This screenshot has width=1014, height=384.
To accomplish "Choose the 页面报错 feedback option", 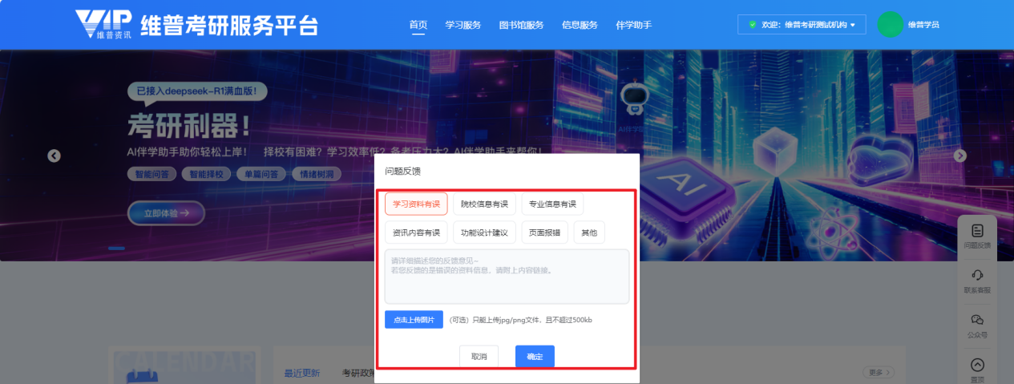I will pyautogui.click(x=545, y=232).
